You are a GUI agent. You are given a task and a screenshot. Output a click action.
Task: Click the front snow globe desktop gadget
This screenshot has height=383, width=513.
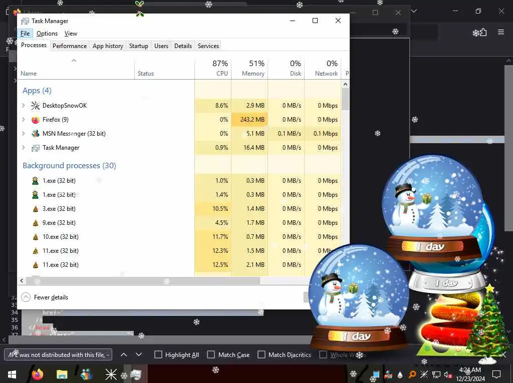[359, 297]
